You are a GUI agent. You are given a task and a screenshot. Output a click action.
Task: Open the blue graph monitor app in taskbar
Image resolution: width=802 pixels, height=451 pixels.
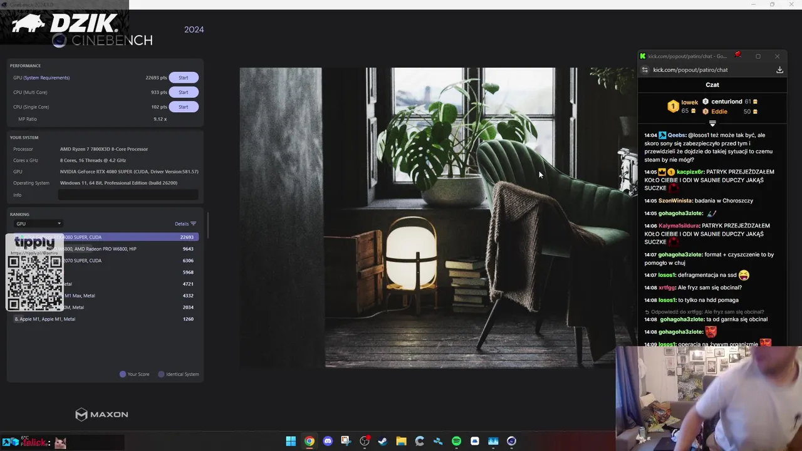[493, 441]
